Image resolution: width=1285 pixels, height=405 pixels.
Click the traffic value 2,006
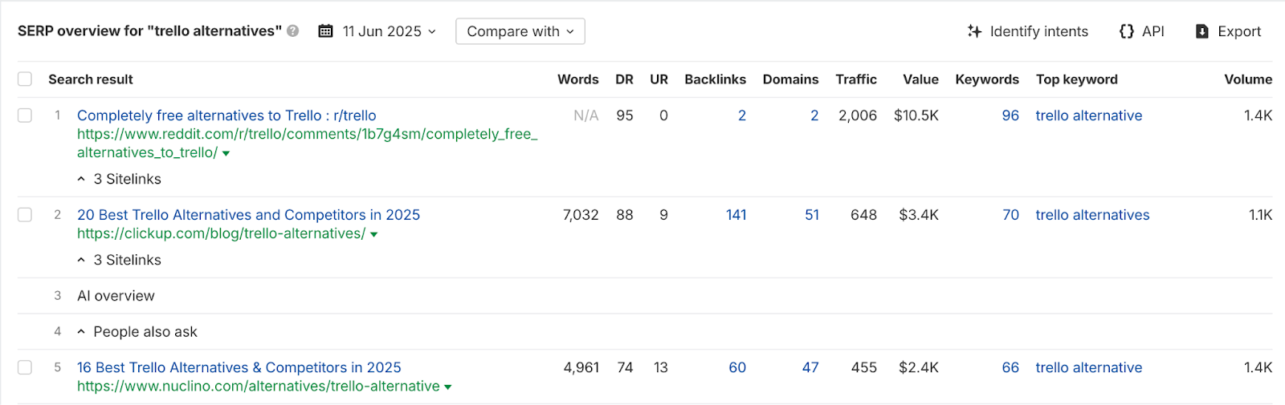click(x=858, y=115)
